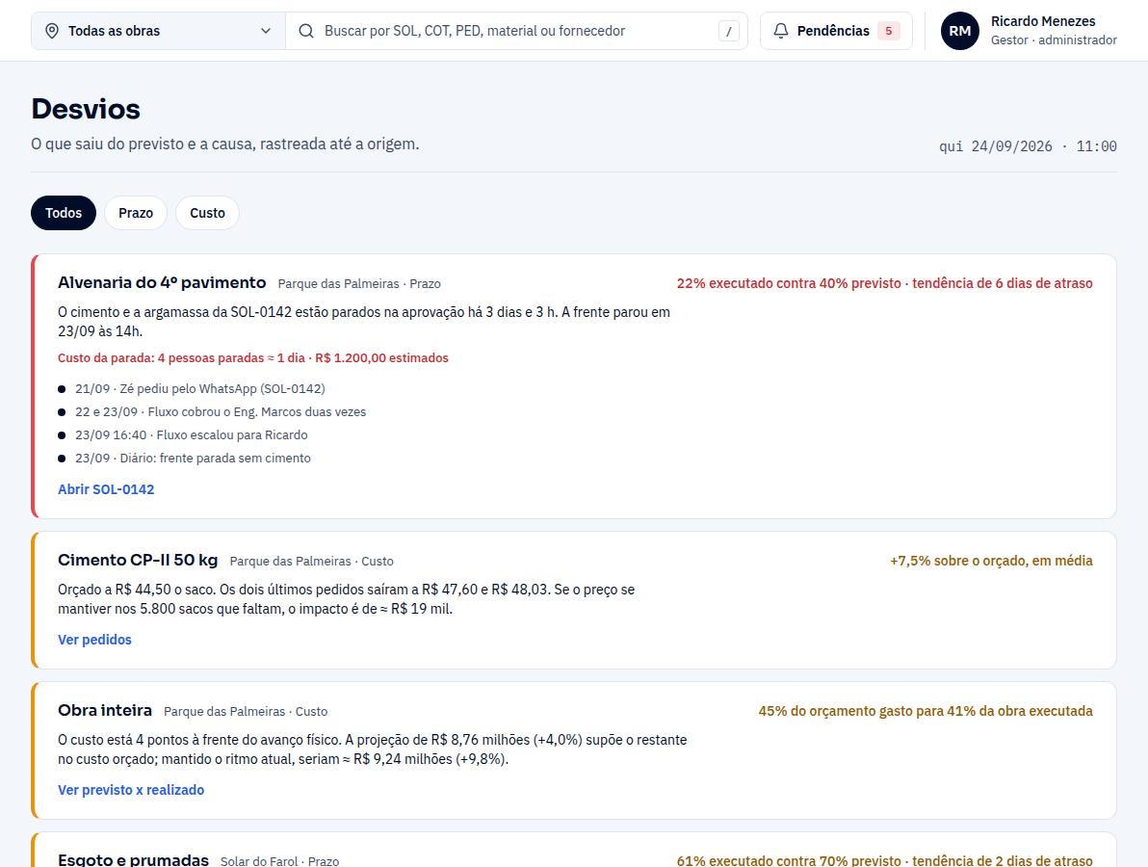Viewport: 1148px width, 867px height.
Task: Click the Cimento CP-II 50 kg title
Action: pyautogui.click(x=138, y=561)
